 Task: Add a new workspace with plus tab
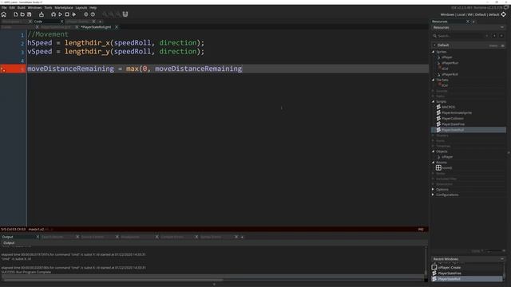tap(100, 22)
